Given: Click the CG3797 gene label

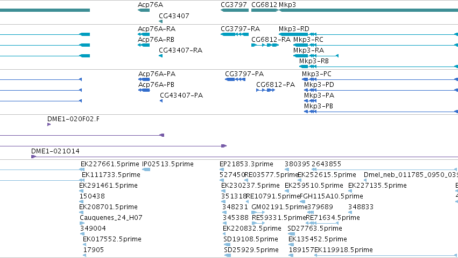Looking at the screenshot, I should tap(234, 5).
